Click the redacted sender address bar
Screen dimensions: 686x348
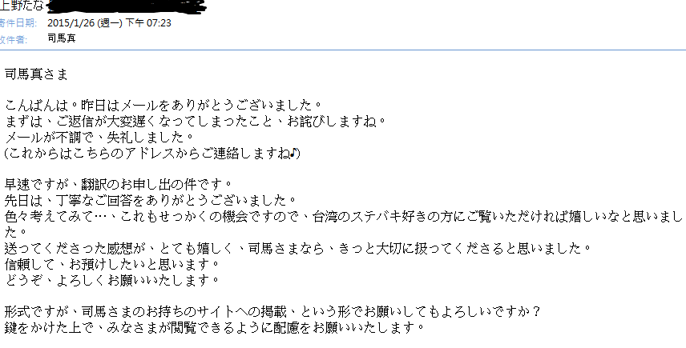pos(126,6)
